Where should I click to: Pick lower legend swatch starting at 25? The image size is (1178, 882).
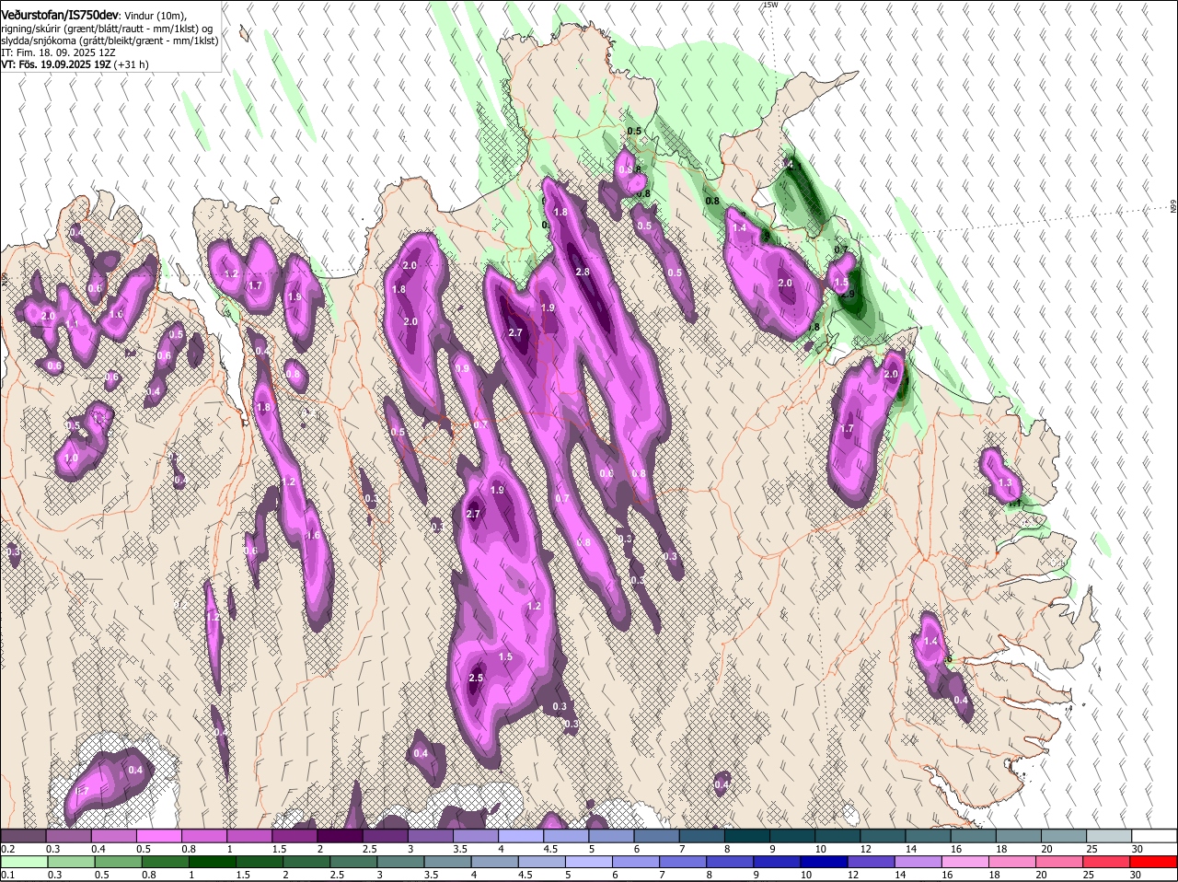coord(1107,862)
